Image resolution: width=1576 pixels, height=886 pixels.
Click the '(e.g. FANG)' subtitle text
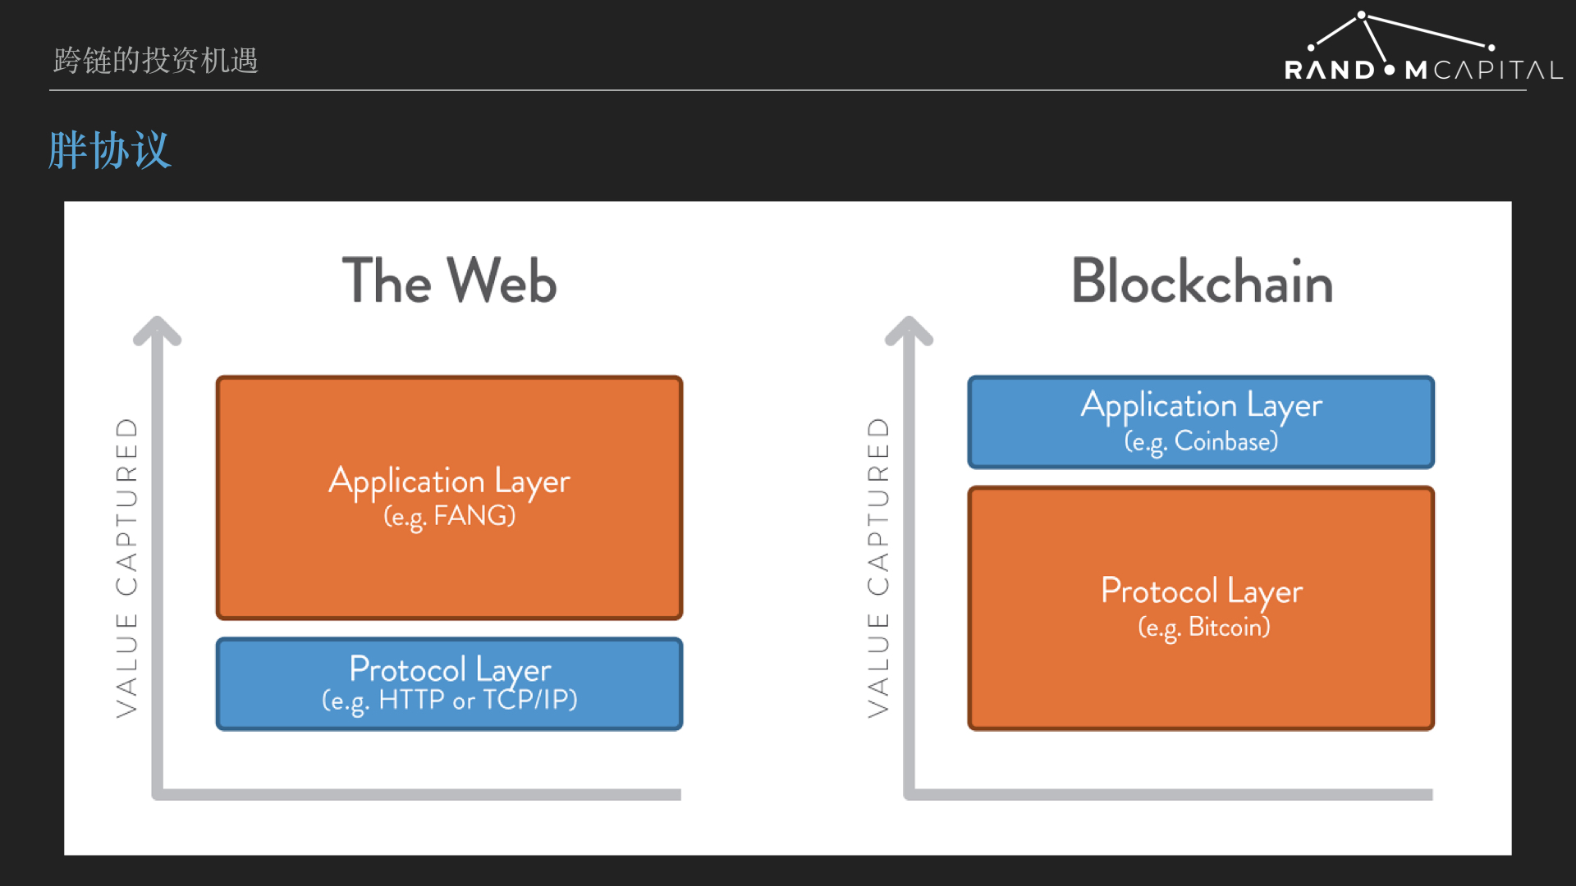pos(450,517)
